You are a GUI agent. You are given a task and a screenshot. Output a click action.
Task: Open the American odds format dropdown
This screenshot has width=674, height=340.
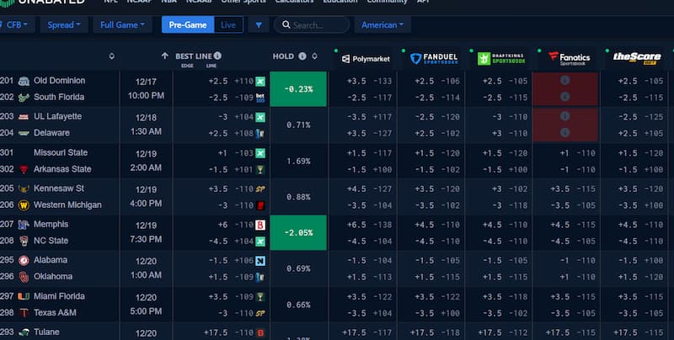tap(383, 25)
